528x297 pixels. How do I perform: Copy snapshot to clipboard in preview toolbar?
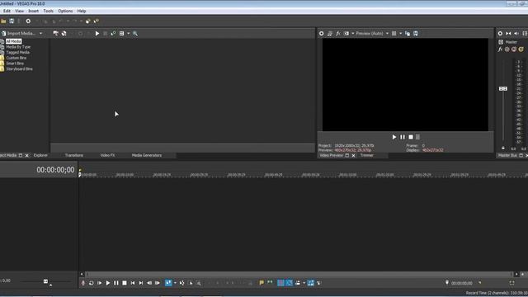(408, 33)
